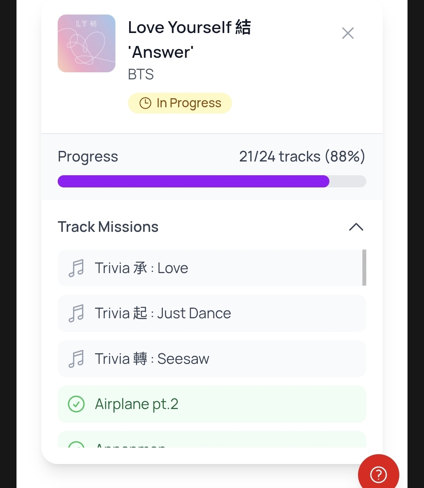Click the music note icon beside Trivia 承 : Love
Screen dimensions: 424x488
pos(76,268)
